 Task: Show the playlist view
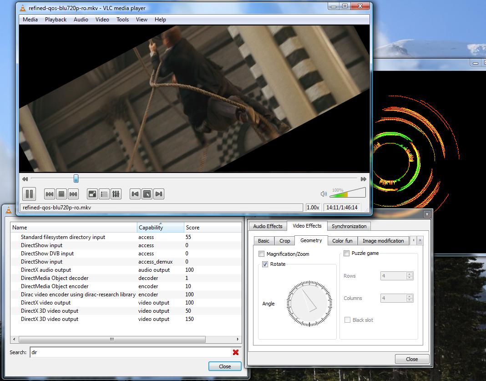pos(104,194)
